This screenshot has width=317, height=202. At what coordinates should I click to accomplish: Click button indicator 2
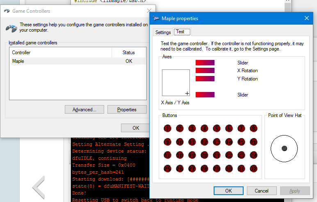click(x=180, y=129)
